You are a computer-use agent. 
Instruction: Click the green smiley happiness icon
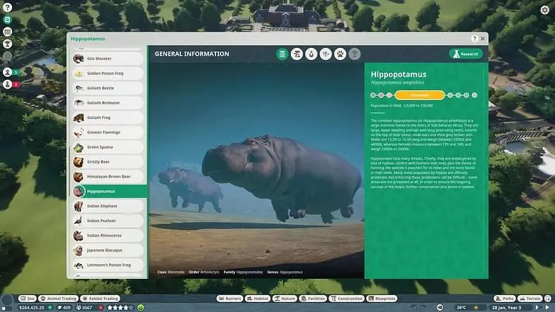141,308
